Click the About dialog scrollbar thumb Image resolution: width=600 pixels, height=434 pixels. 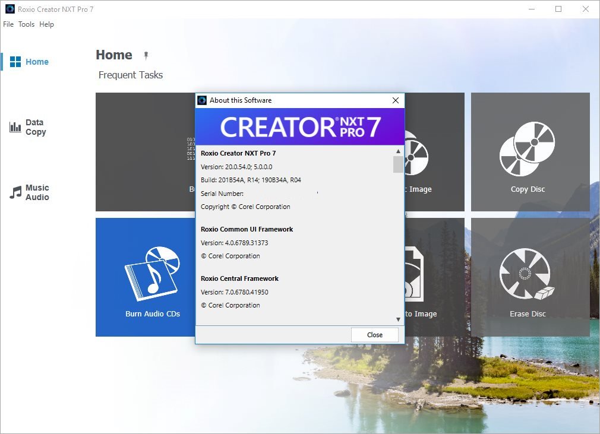point(398,164)
